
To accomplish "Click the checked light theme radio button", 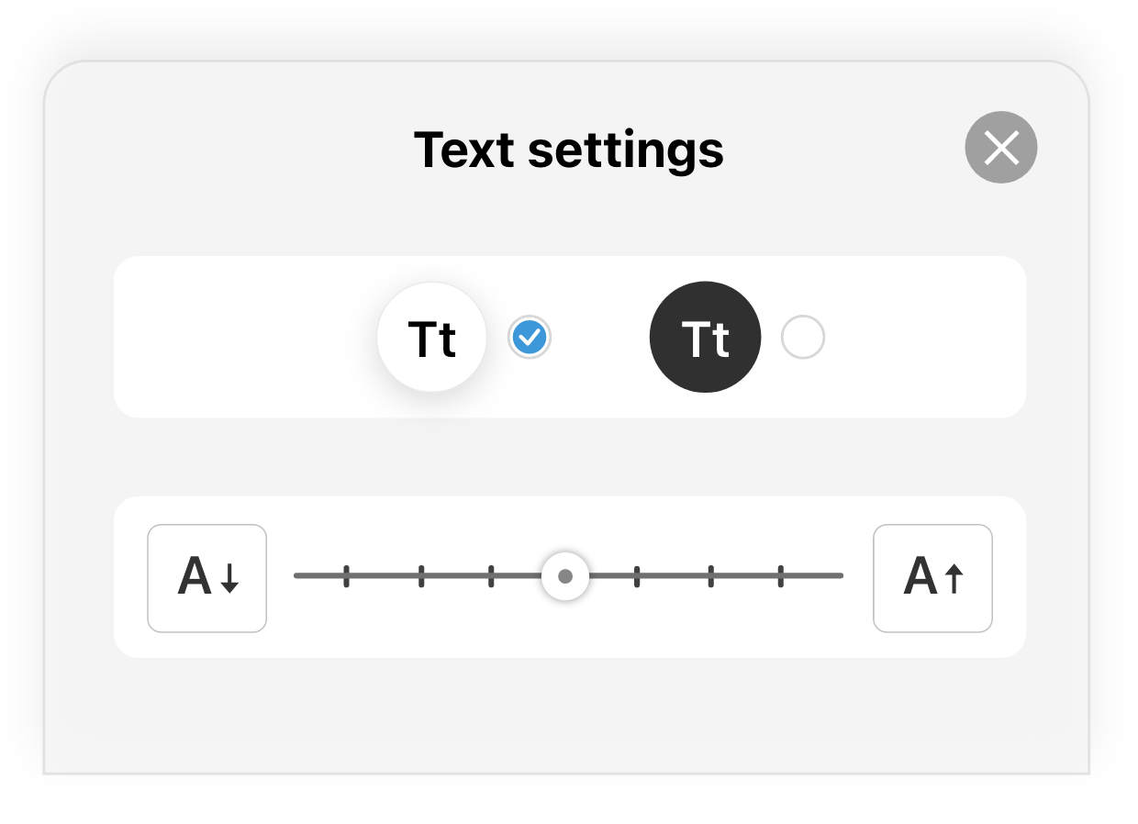I will (530, 338).
